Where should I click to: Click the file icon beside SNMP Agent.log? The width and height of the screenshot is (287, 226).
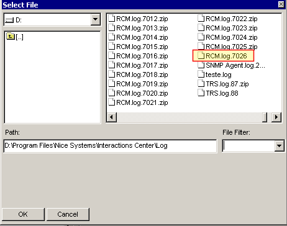click(x=201, y=65)
